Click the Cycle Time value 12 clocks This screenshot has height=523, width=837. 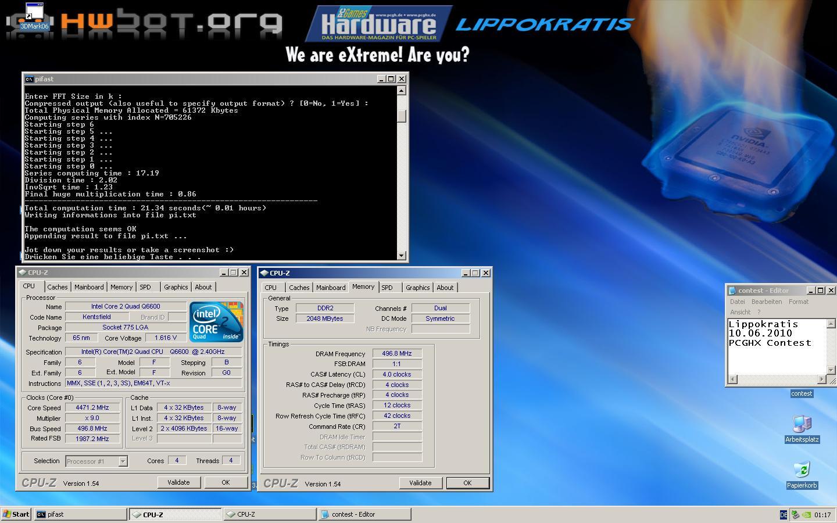click(397, 406)
